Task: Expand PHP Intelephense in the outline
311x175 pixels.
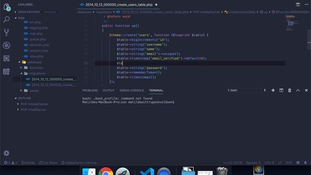Action: 34,104
